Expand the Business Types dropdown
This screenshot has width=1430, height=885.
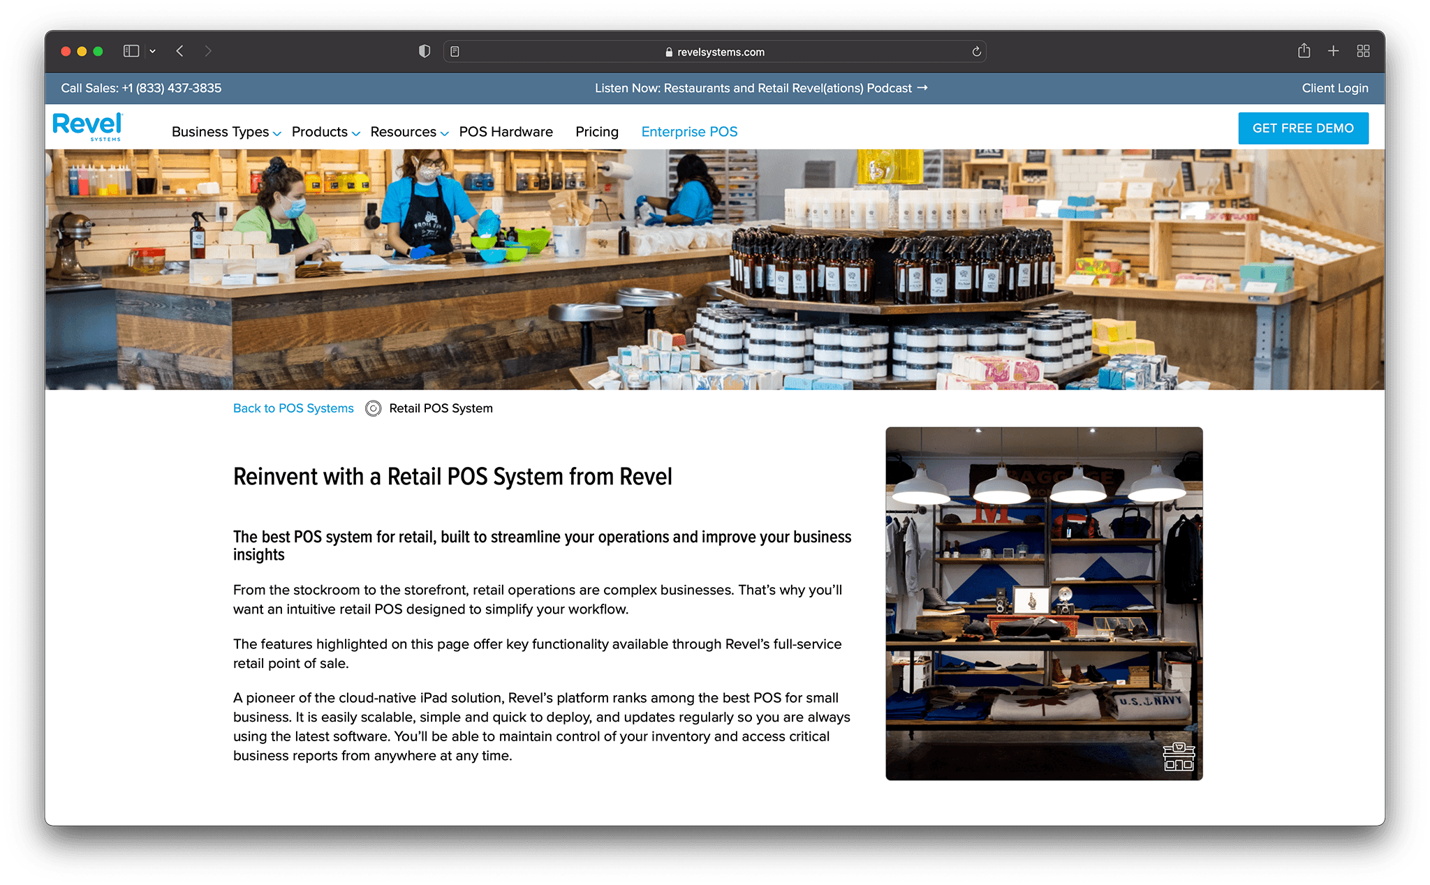[221, 132]
